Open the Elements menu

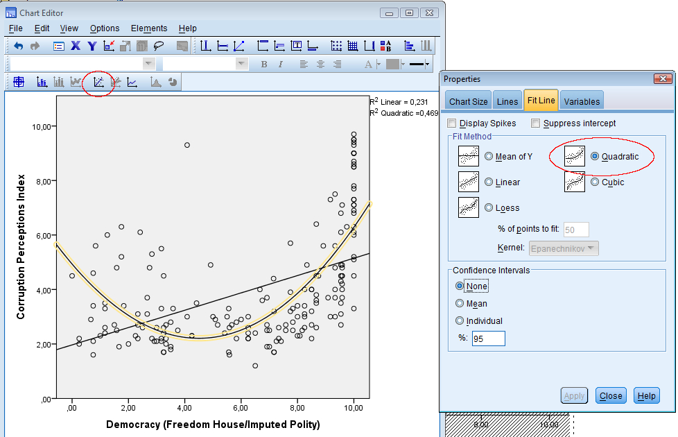click(x=149, y=28)
